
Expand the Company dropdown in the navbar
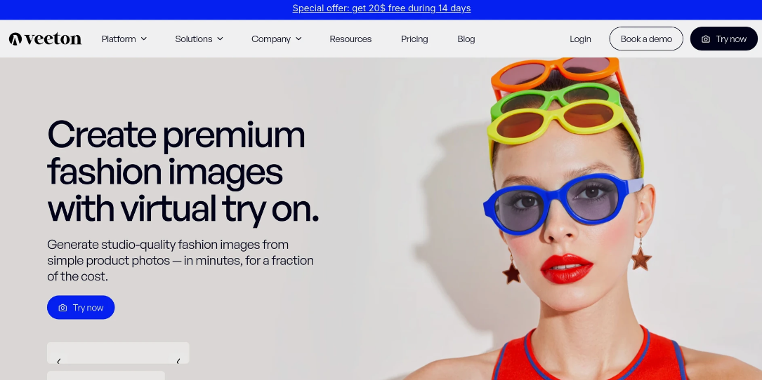click(276, 39)
